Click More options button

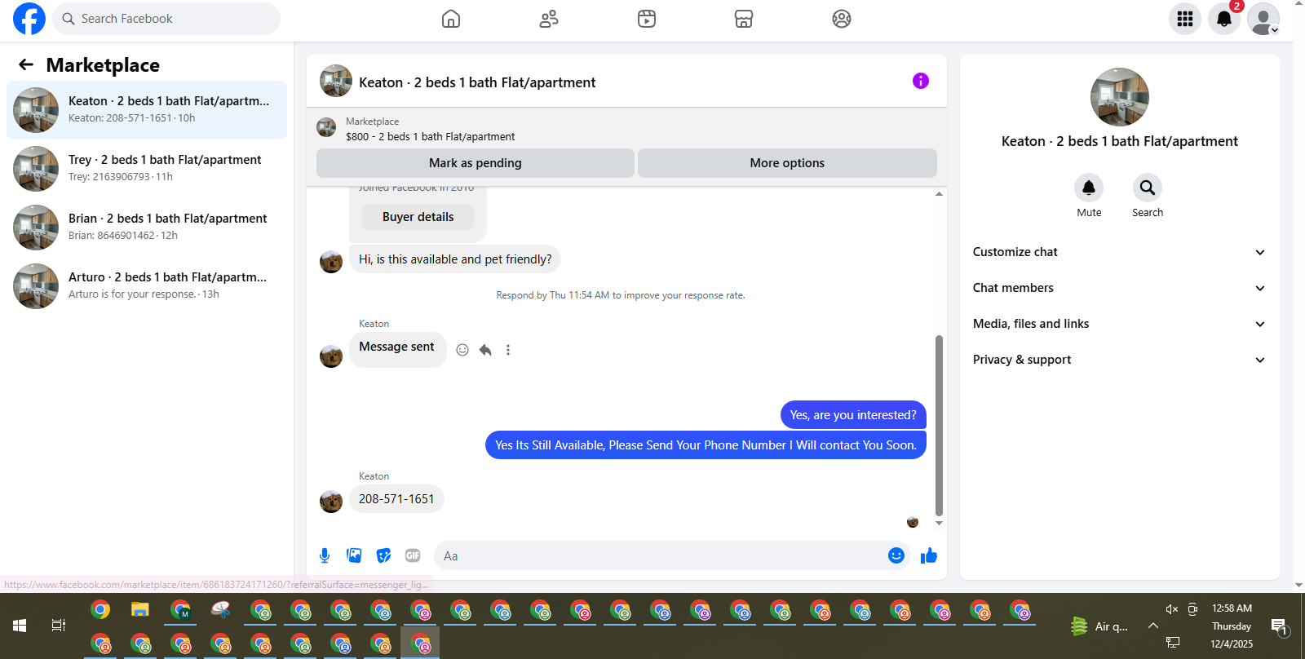tap(787, 163)
